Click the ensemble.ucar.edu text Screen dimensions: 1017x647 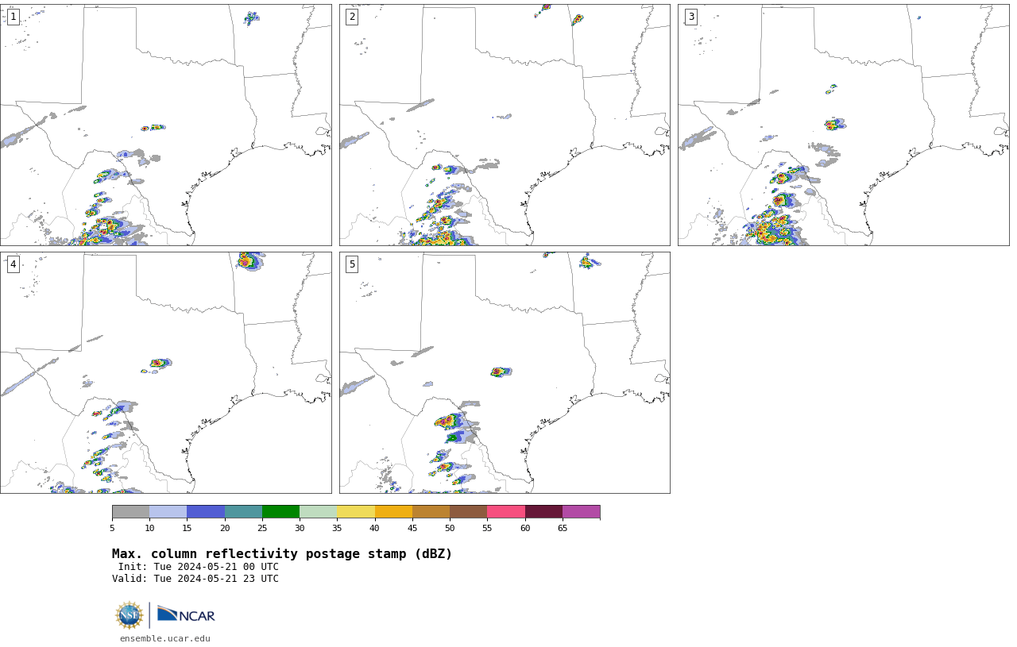(165, 638)
